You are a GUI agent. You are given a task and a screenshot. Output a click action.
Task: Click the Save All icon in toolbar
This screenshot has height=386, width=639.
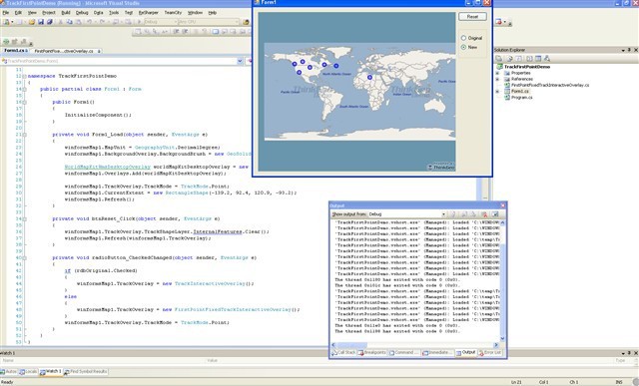tap(50, 22)
